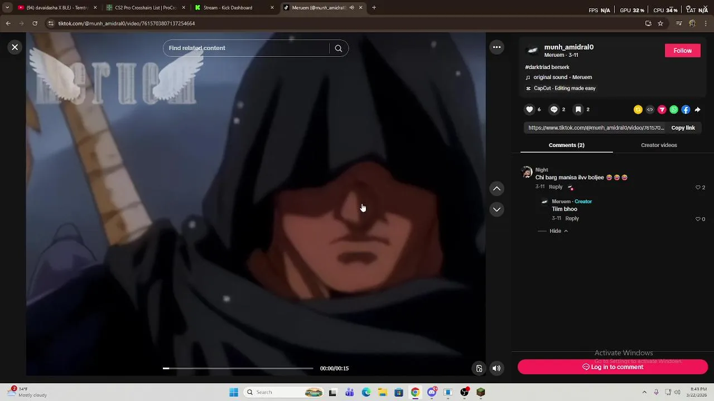Open File Explorer from taskbar
Image resolution: width=714 pixels, height=401 pixels.
click(383, 392)
